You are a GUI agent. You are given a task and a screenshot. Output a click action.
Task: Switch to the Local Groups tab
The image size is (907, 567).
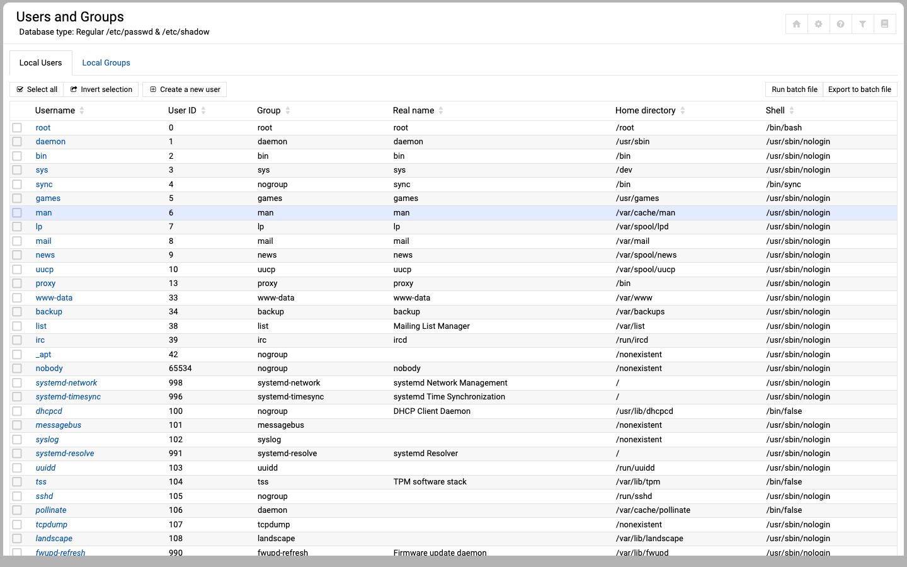106,63
